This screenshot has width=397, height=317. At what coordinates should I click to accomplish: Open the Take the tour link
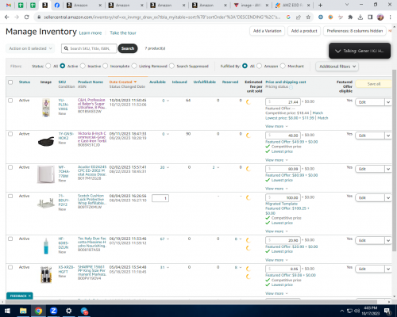(123, 33)
